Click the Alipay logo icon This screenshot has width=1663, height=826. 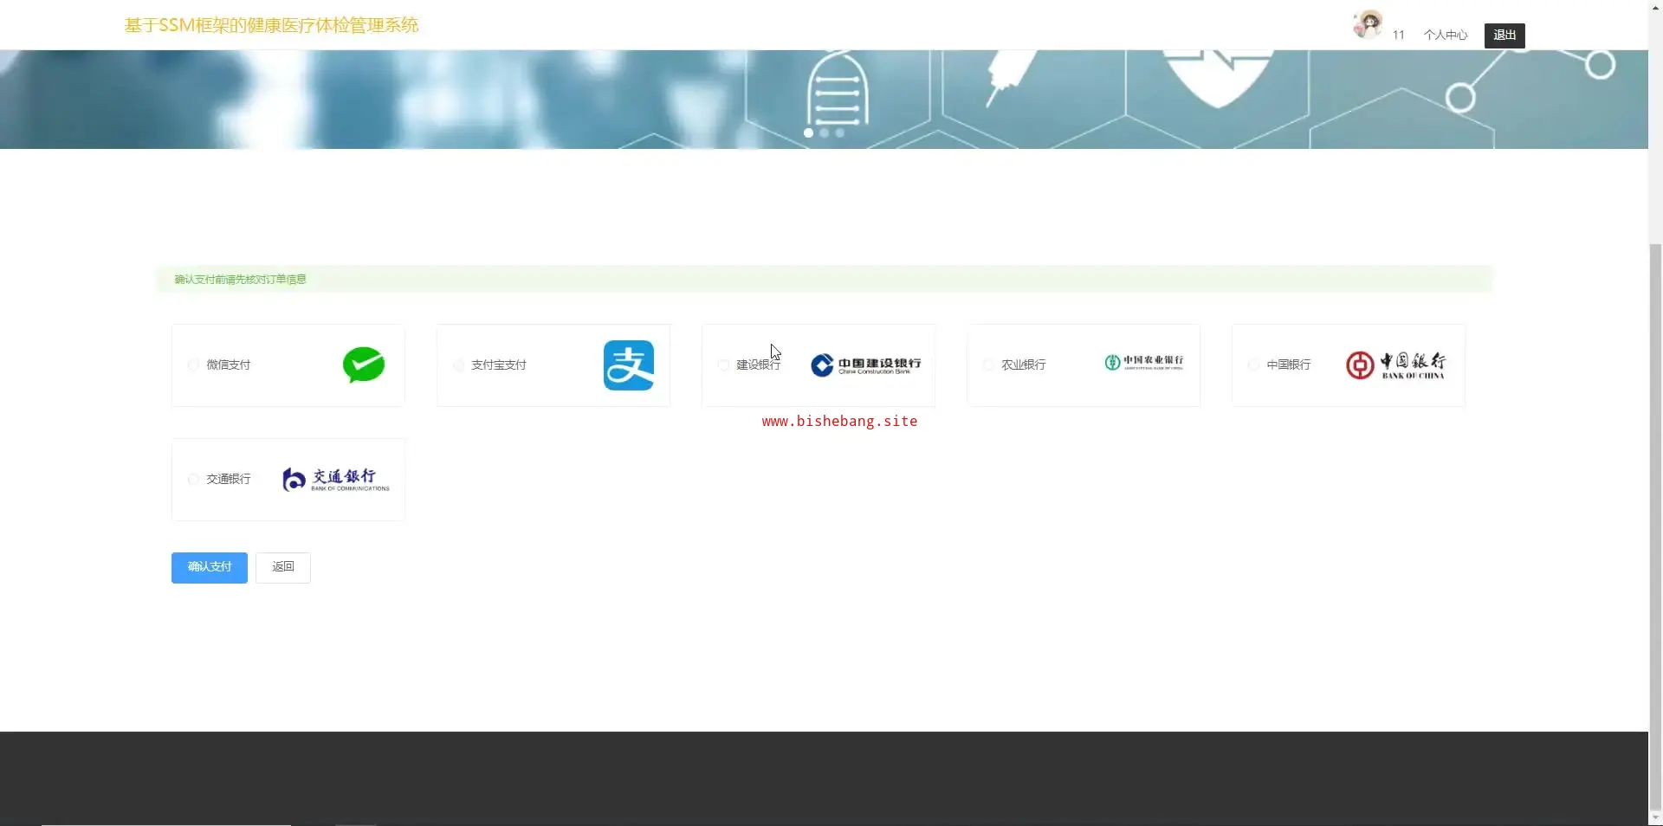[629, 365]
